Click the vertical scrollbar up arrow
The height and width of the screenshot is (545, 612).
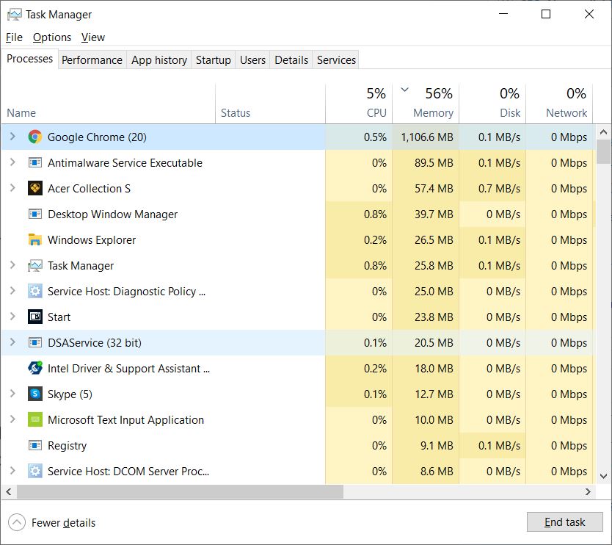coord(603,132)
